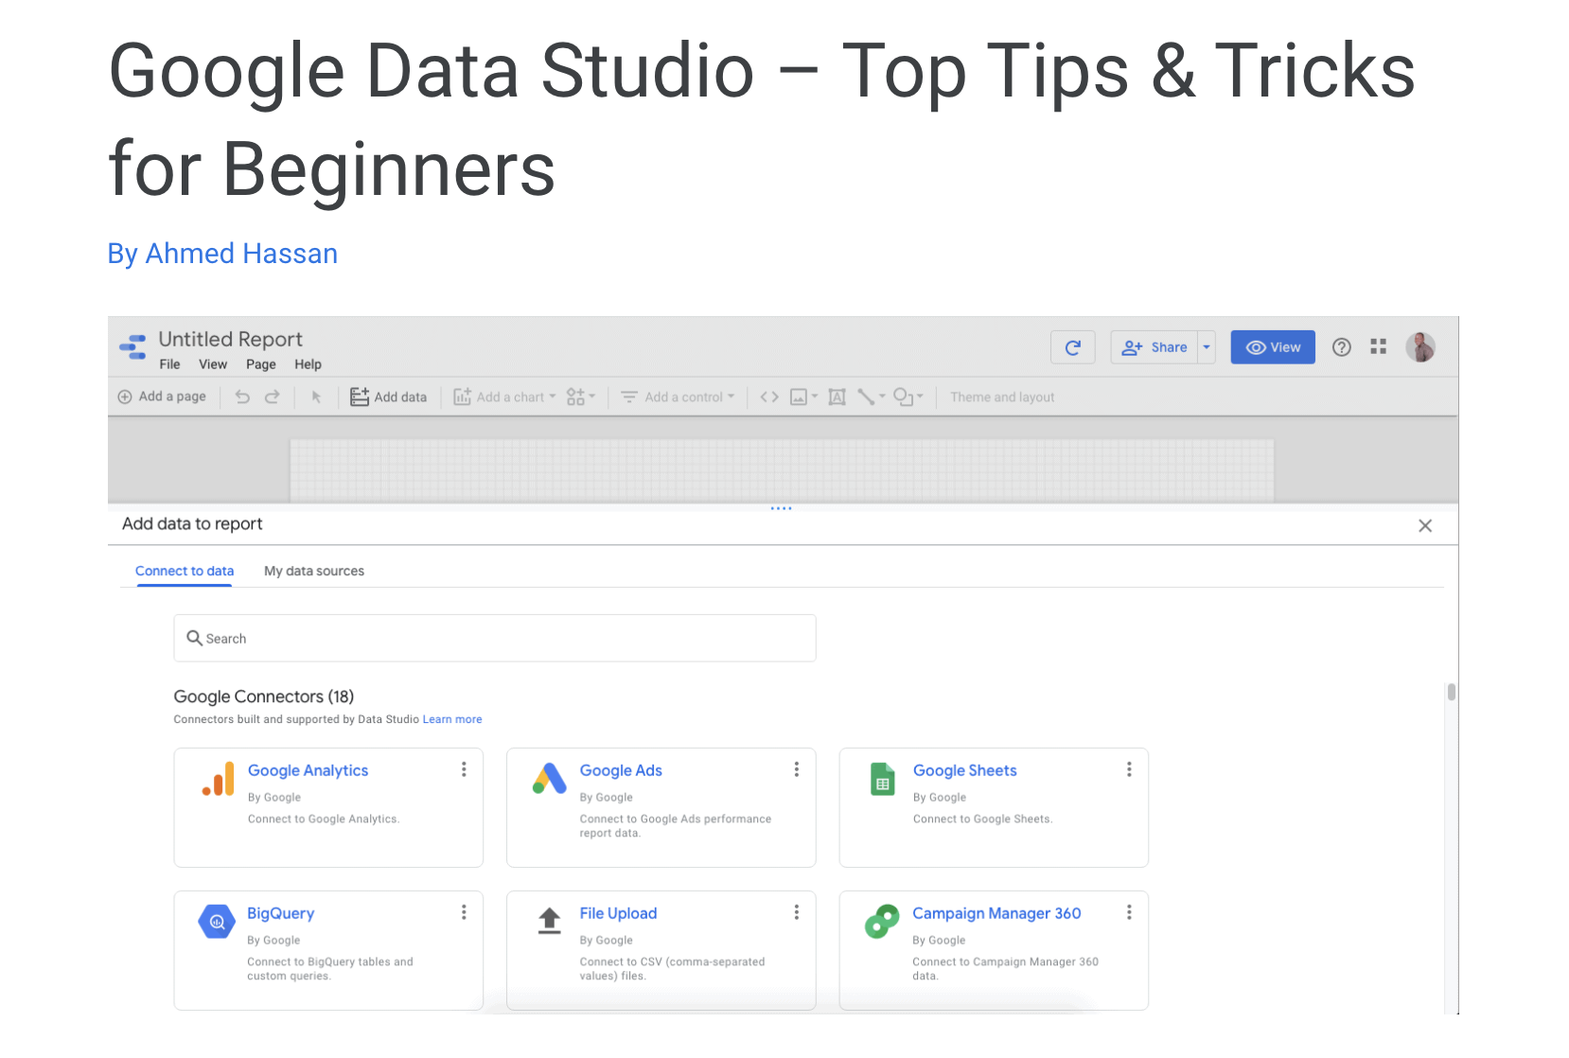Select the Add data toolbar tool

(388, 397)
